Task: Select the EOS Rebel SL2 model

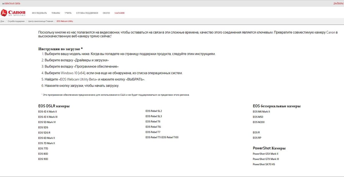Action: (x=154, y=111)
